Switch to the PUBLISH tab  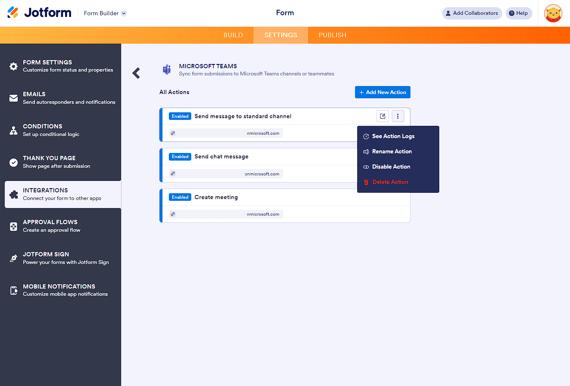[x=333, y=35]
